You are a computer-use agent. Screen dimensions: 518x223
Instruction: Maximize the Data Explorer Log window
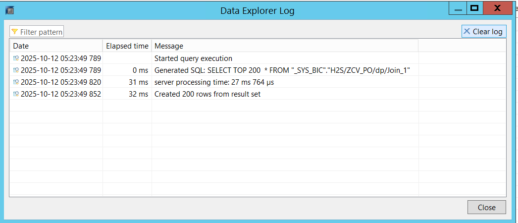(474, 8)
